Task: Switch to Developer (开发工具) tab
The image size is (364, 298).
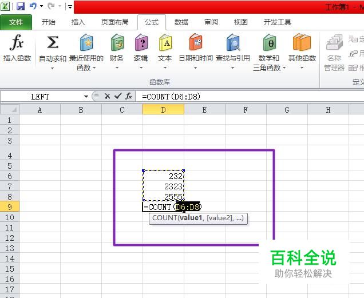Action: pyautogui.click(x=278, y=22)
